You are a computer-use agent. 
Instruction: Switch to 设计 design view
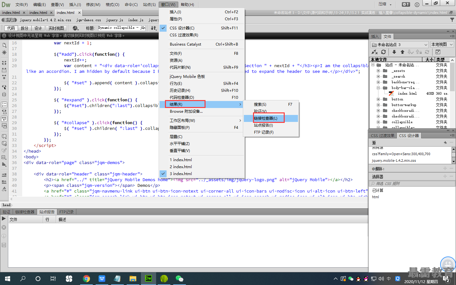[38, 28]
